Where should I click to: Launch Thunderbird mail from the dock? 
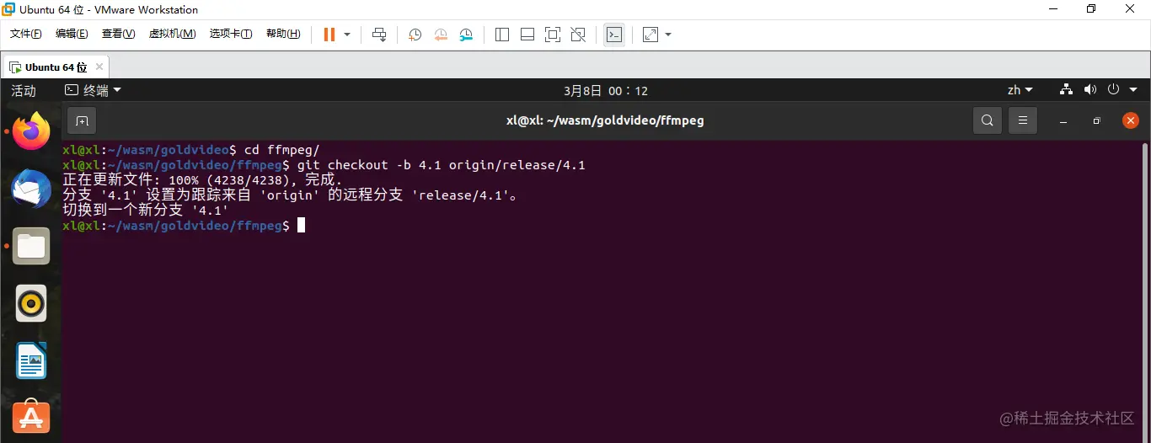point(31,189)
